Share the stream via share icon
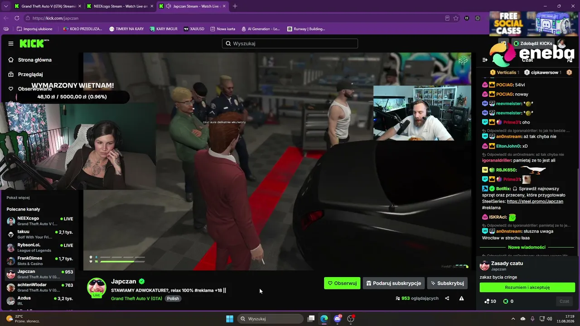Image resolution: width=580 pixels, height=326 pixels. tap(447, 298)
